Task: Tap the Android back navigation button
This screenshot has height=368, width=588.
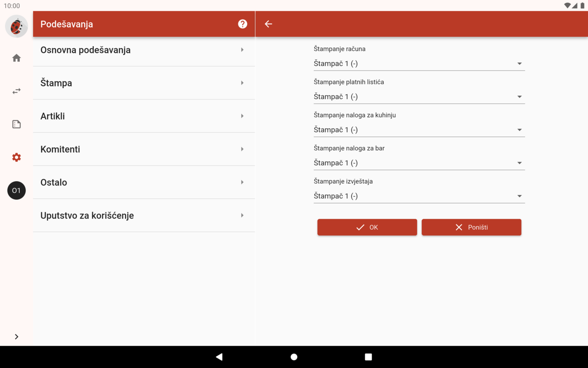Action: (219, 357)
